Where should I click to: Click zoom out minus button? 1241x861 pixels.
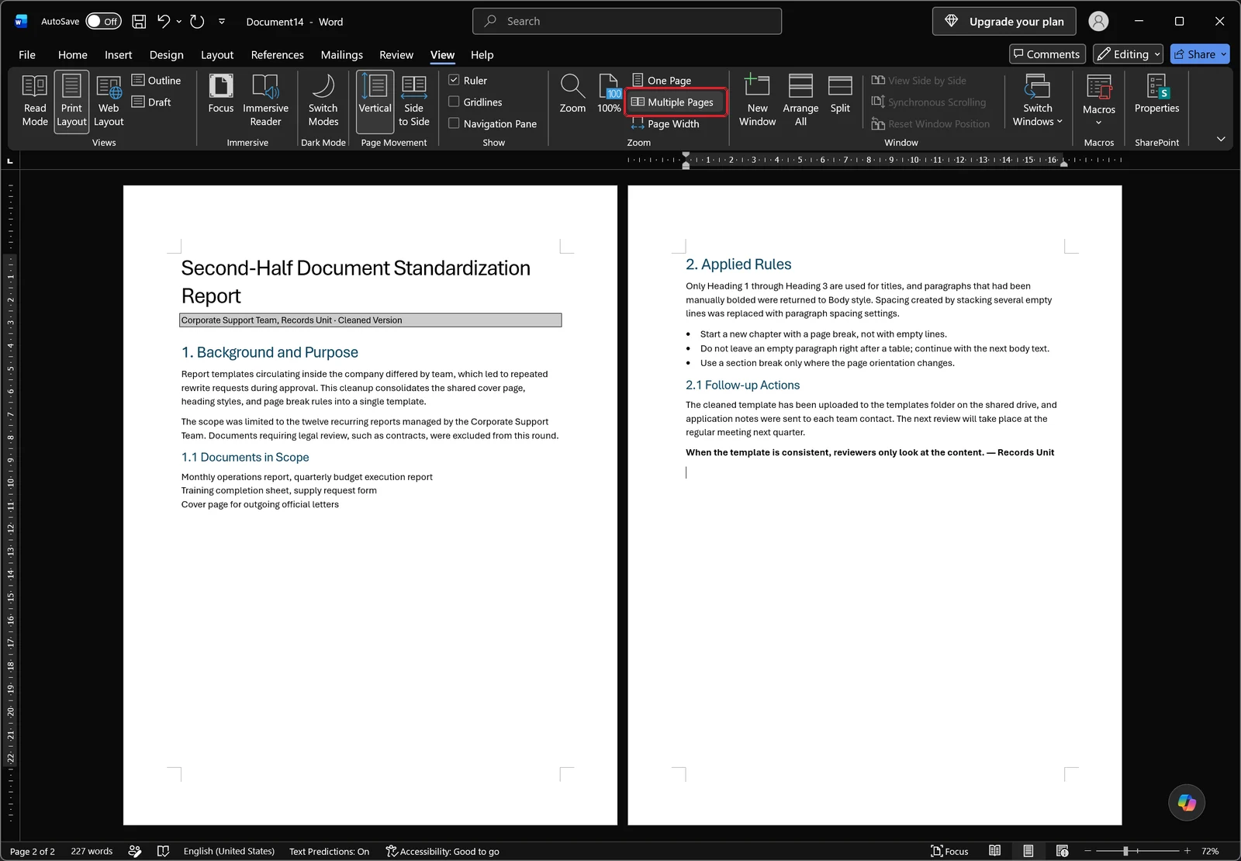(1087, 851)
